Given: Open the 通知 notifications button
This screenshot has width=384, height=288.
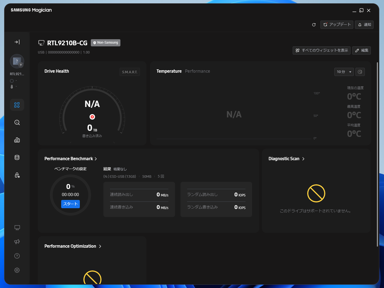Looking at the screenshot, I should click(364, 25).
